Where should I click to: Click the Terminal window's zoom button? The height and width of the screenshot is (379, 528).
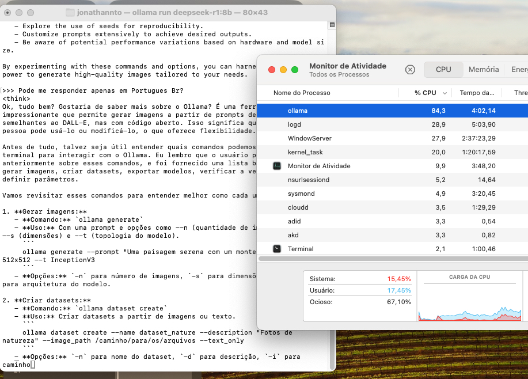[32, 13]
